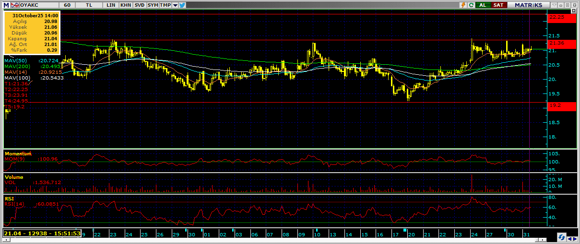
Task: Click the scroll left arrow at bottom right
Action: coord(569,238)
